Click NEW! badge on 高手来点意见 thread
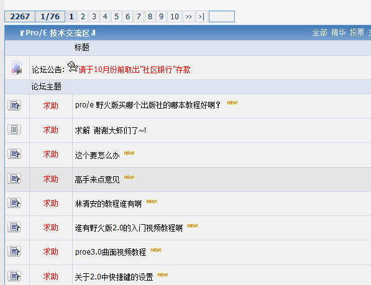 point(129,177)
